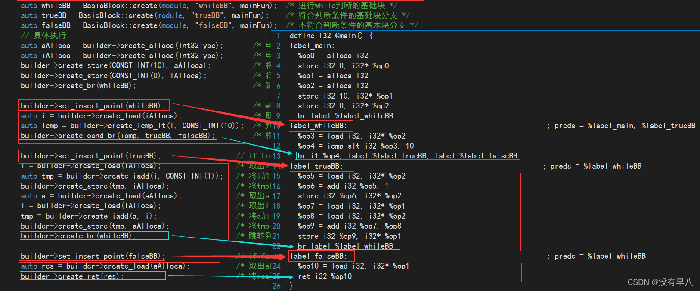Image resolution: width=700 pixels, height=291 pixels.
Task: Click 'auto res = builder->create_load(aAlloca);'
Action: point(105,266)
